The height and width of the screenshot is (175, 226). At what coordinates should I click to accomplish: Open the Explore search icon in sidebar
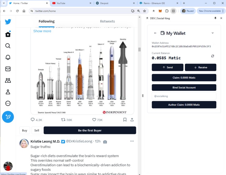(x=8, y=46)
